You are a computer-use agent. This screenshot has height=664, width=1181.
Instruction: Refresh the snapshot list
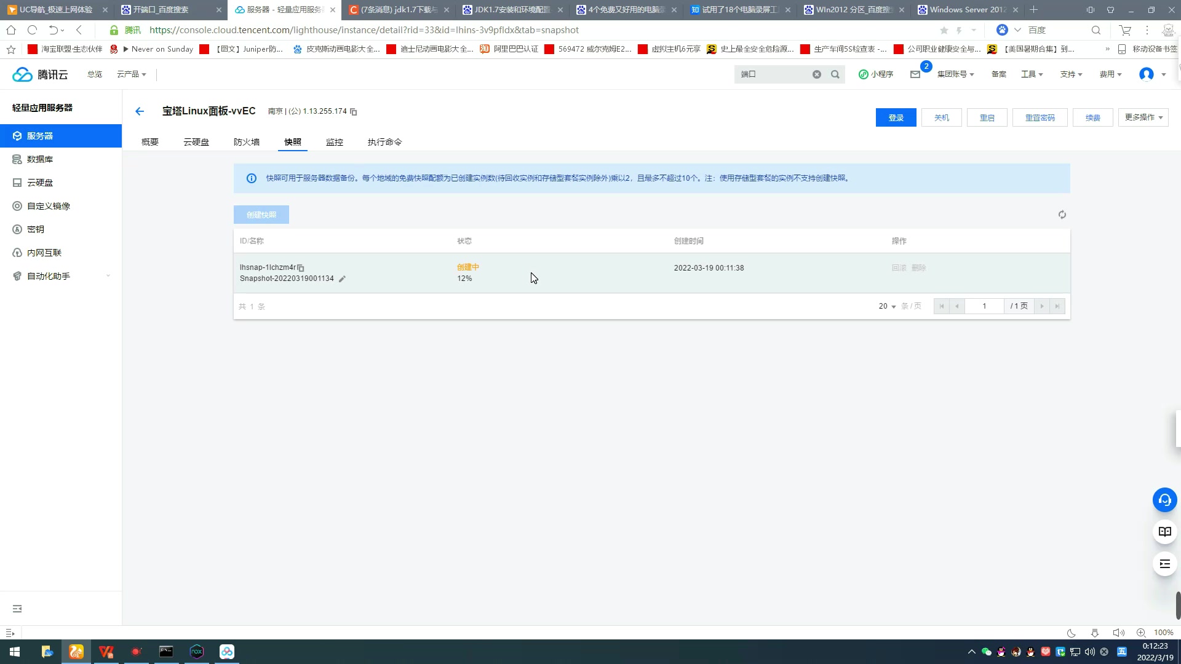pyautogui.click(x=1062, y=215)
